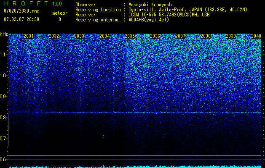The image size is (265, 168).
Task: Click the Observer field label
Action: pyautogui.click(x=86, y=5)
